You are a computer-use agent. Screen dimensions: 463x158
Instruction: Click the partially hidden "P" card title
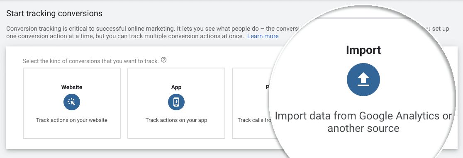267,87
